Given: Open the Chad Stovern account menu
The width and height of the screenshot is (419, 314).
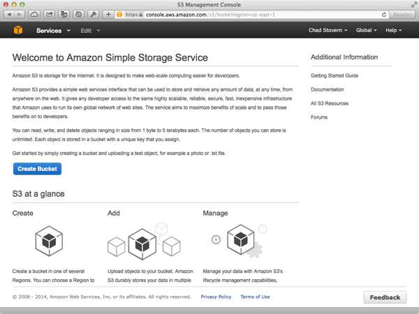Looking at the screenshot, I should tap(328, 30).
